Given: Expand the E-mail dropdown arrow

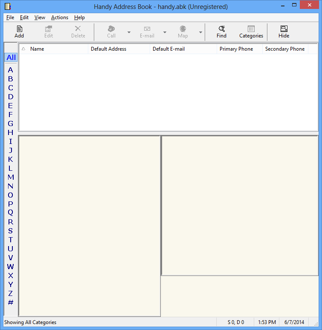Looking at the screenshot, I should [165, 32].
